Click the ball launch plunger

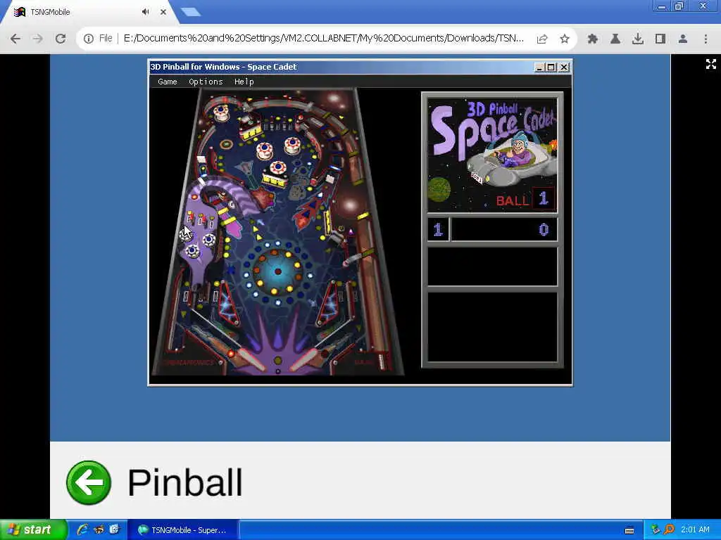pos(381,361)
